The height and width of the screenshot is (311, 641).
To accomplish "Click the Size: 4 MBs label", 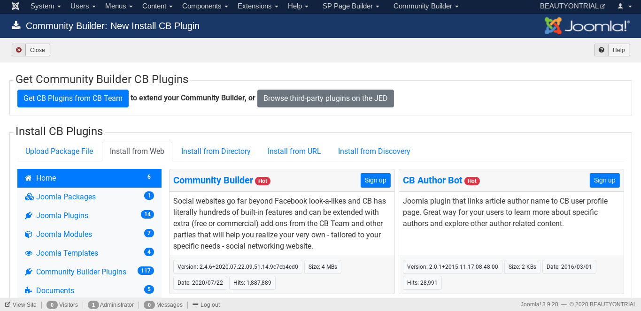I will click(323, 267).
